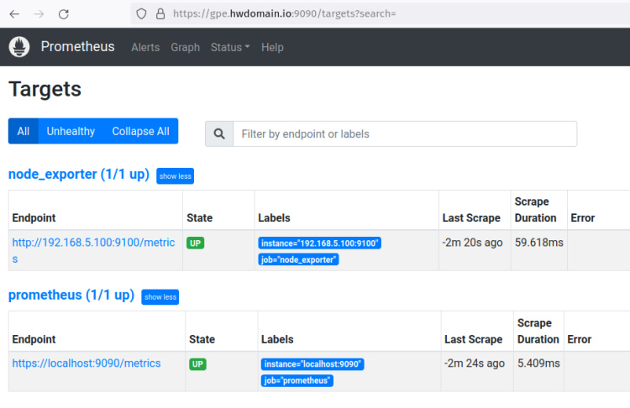Open the Alerts page
Screen dimensions: 630x408
pos(145,47)
